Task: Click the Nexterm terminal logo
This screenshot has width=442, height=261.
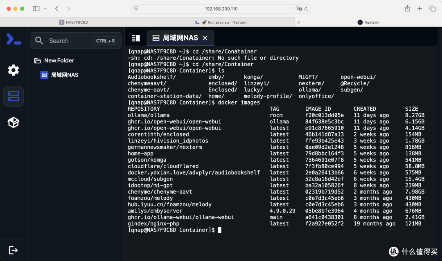Action: (13, 40)
